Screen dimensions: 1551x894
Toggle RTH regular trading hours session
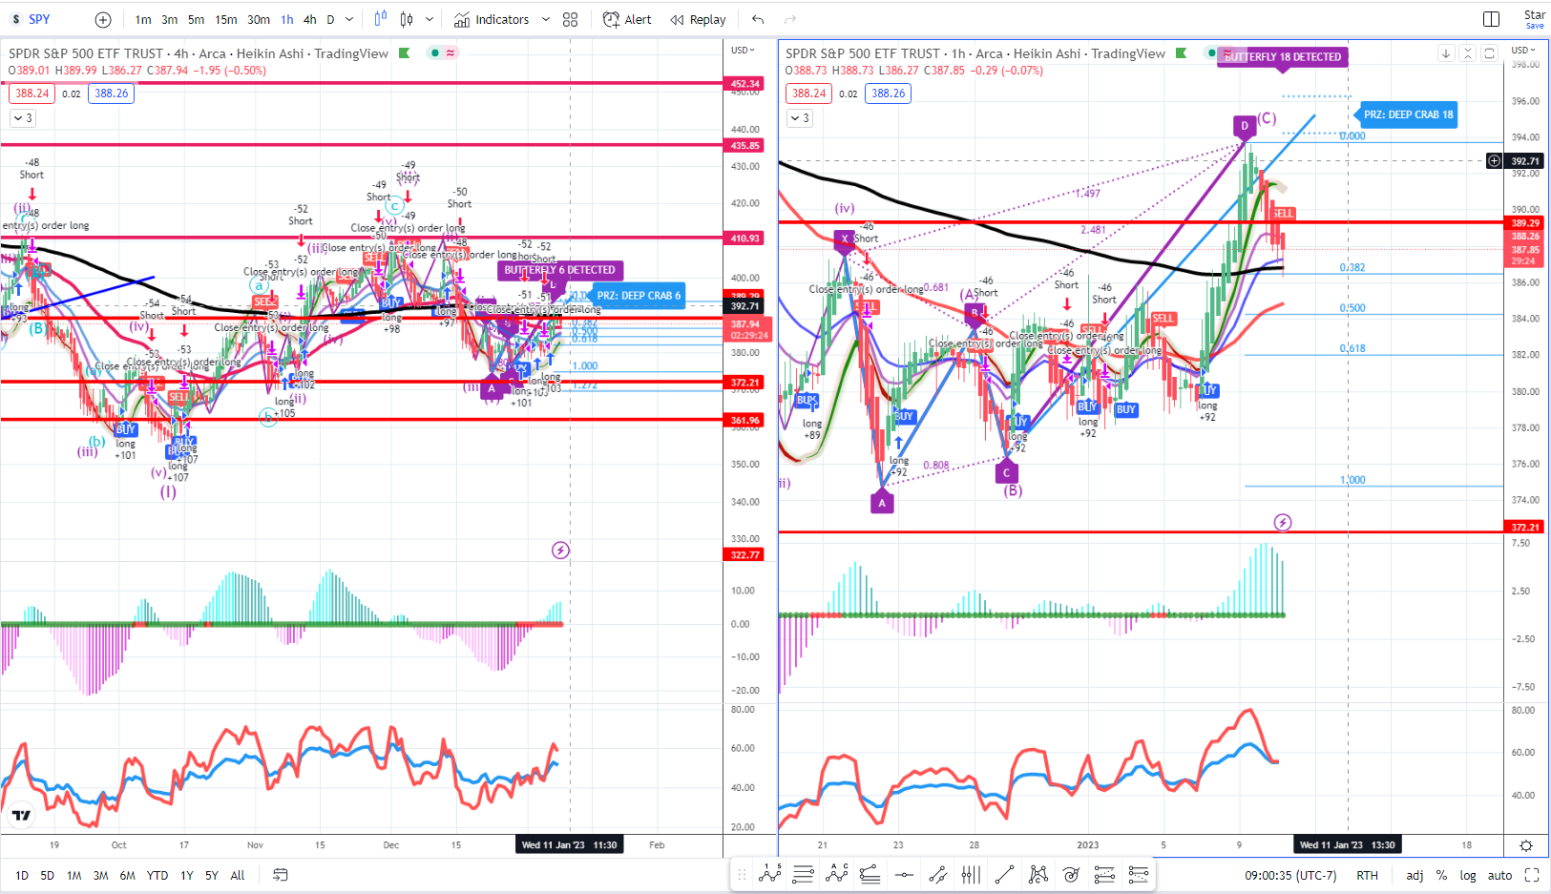[1367, 875]
